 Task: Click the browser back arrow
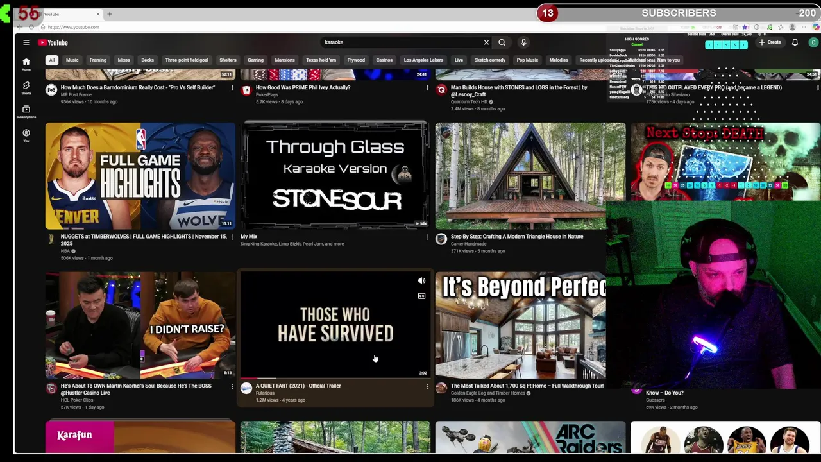click(19, 27)
